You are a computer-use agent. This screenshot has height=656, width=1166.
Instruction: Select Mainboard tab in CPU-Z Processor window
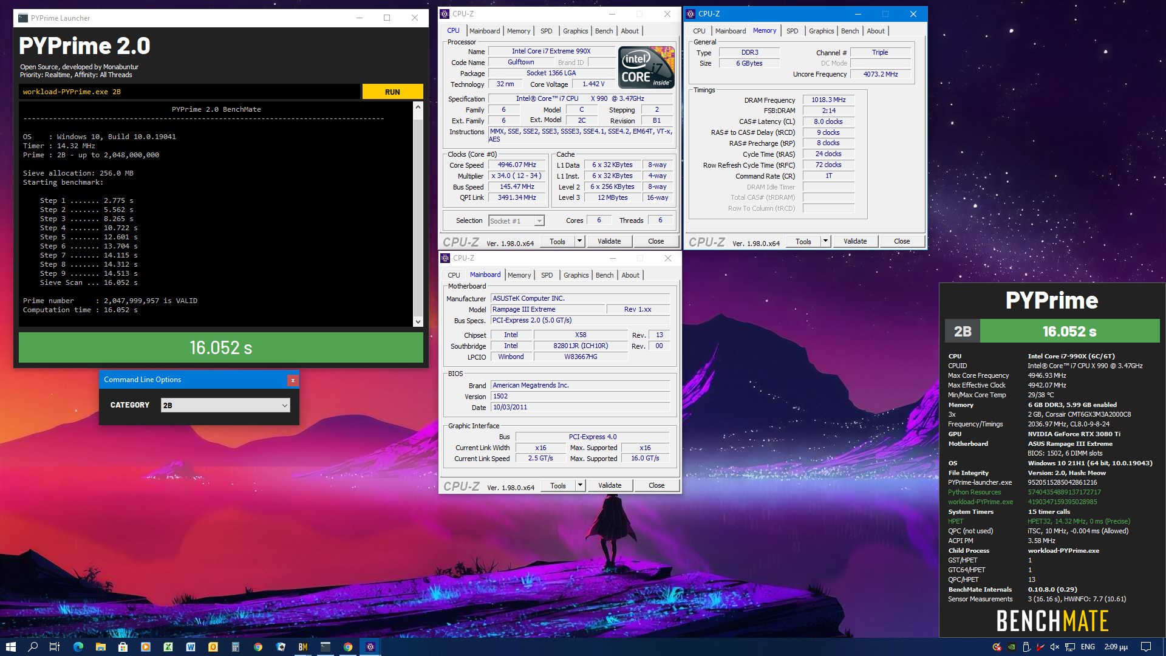485,31
